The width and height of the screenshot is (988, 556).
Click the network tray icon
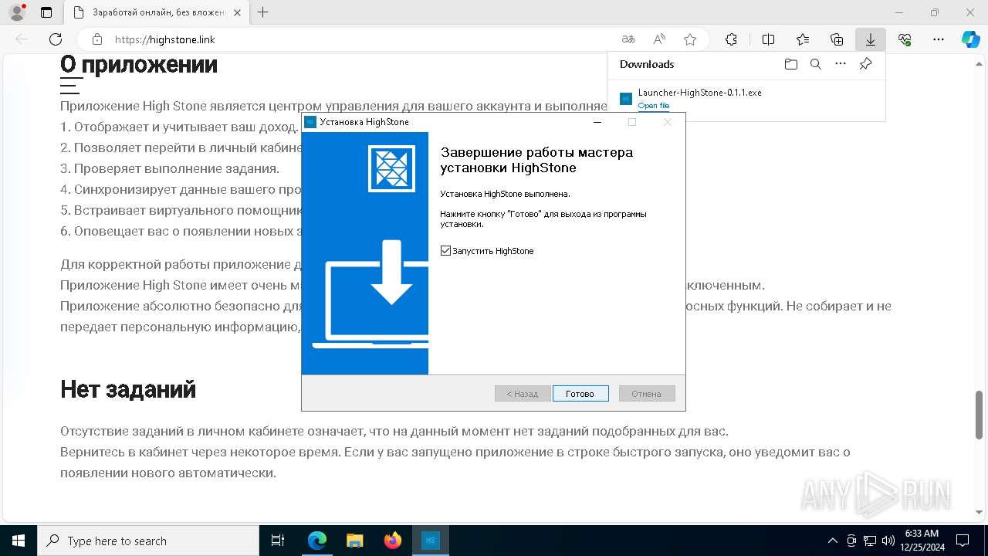click(x=870, y=541)
